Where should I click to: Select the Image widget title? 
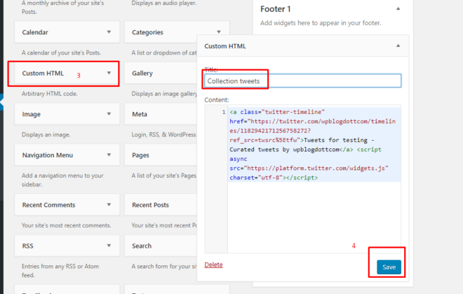pos(32,114)
